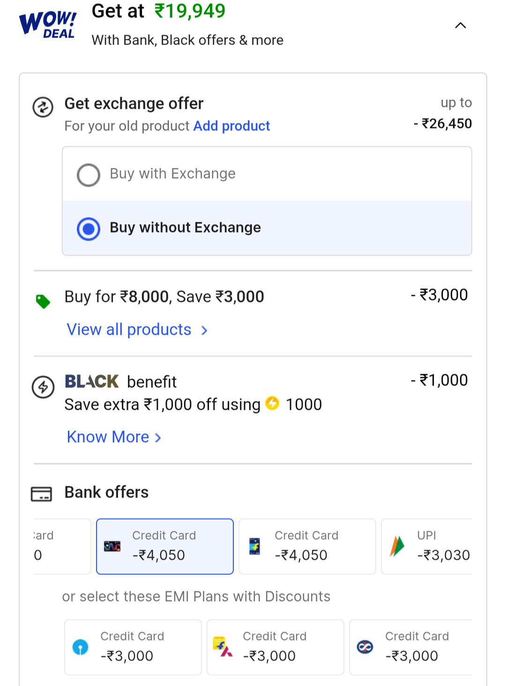Click the card logo in the selected offer
This screenshot has width=506, height=686.
click(x=112, y=546)
